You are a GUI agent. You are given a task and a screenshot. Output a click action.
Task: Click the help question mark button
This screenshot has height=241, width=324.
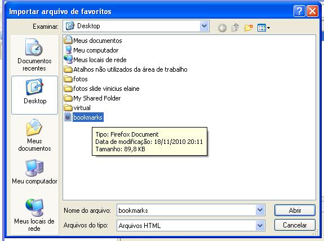[x=299, y=11]
